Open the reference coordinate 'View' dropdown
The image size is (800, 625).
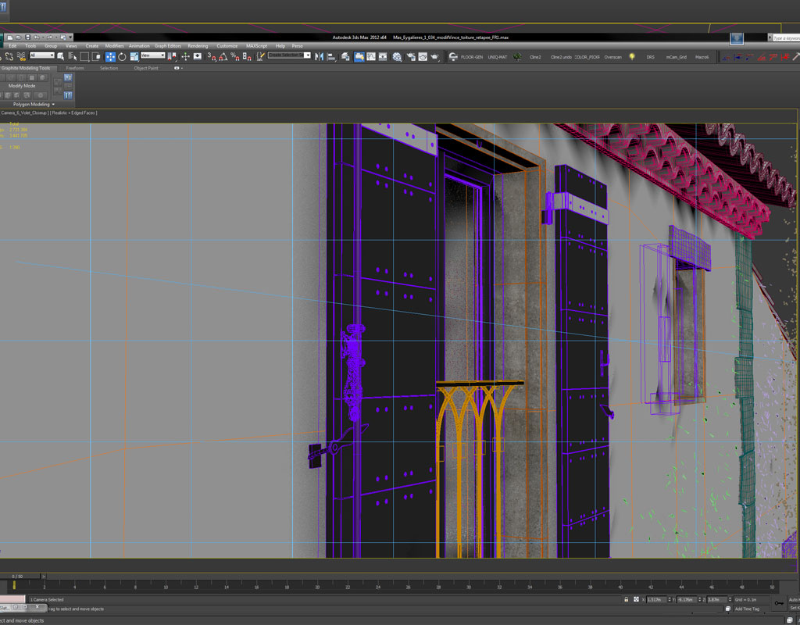point(152,56)
